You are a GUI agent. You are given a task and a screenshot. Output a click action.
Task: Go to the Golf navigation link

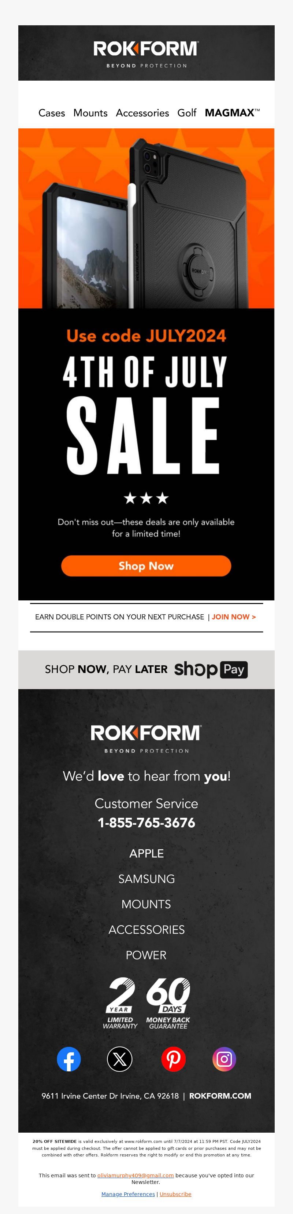(186, 113)
